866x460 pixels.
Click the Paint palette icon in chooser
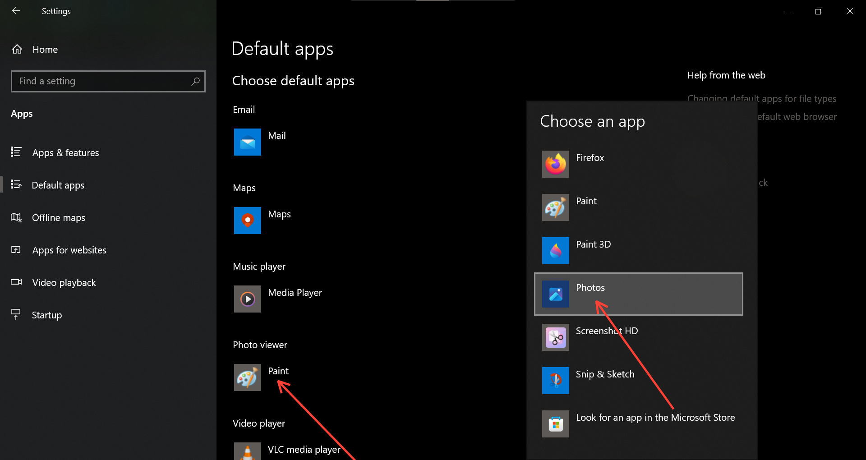coord(556,207)
